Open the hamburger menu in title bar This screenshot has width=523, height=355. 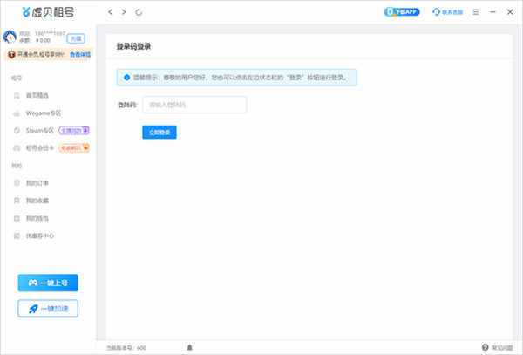476,12
